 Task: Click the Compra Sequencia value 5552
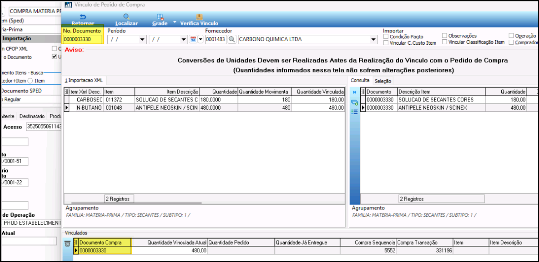click(368, 250)
